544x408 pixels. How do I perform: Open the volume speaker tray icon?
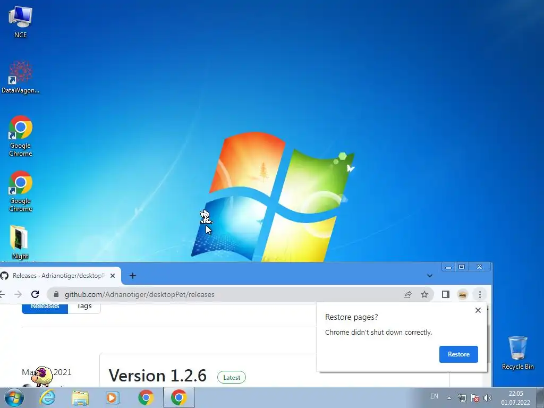(x=488, y=398)
